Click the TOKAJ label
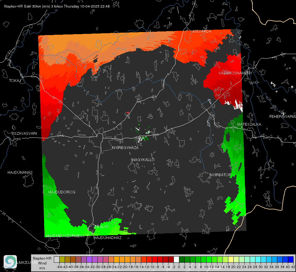Viewport: 296px width, 272px height. [15, 81]
